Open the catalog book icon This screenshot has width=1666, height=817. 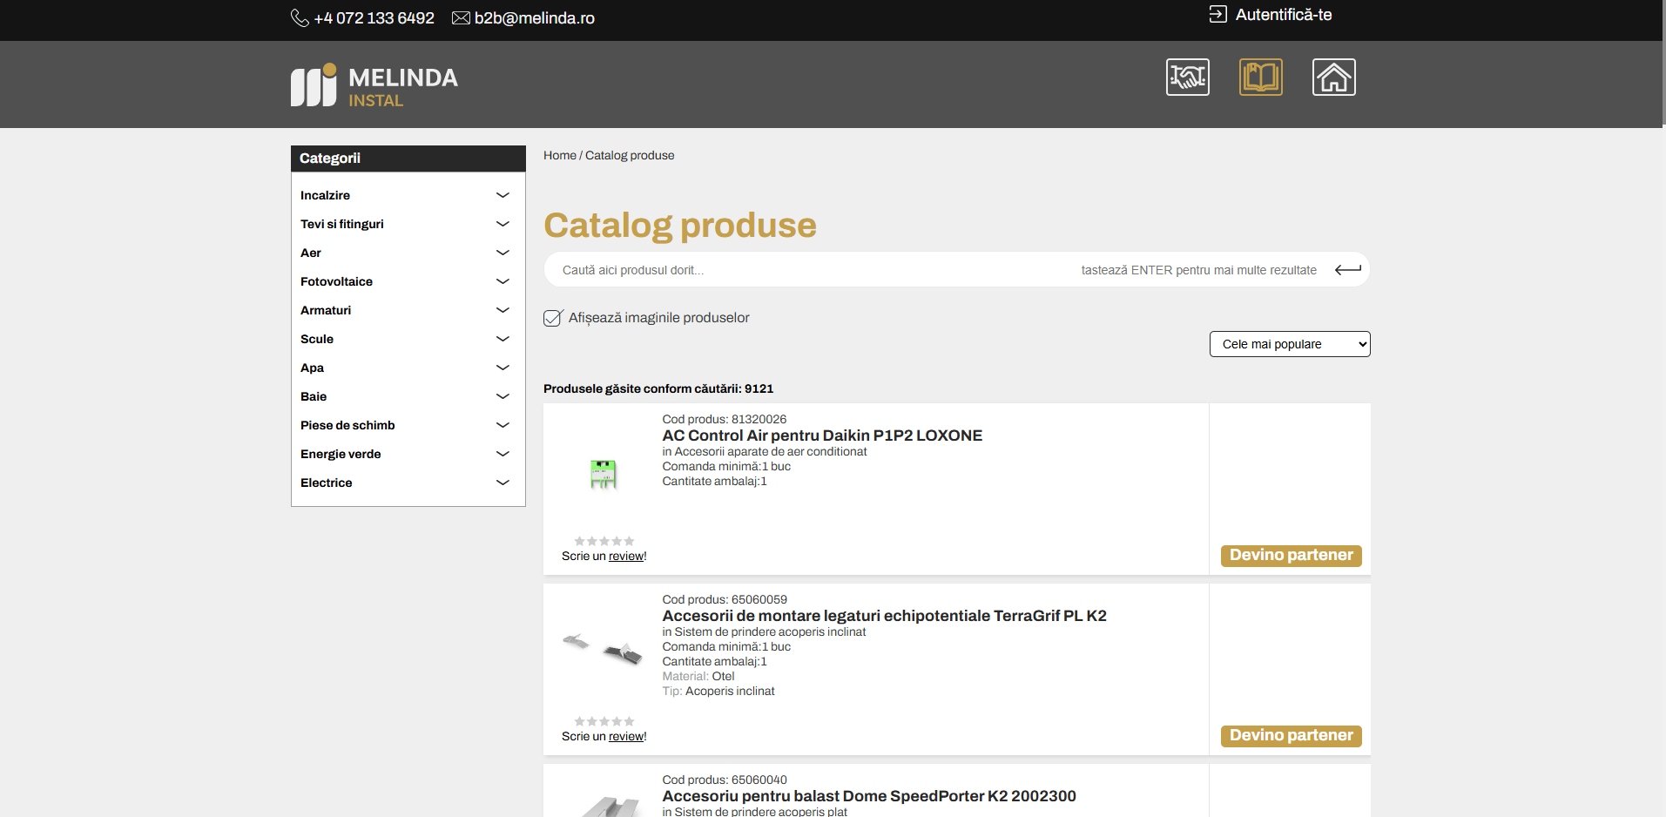coord(1260,78)
